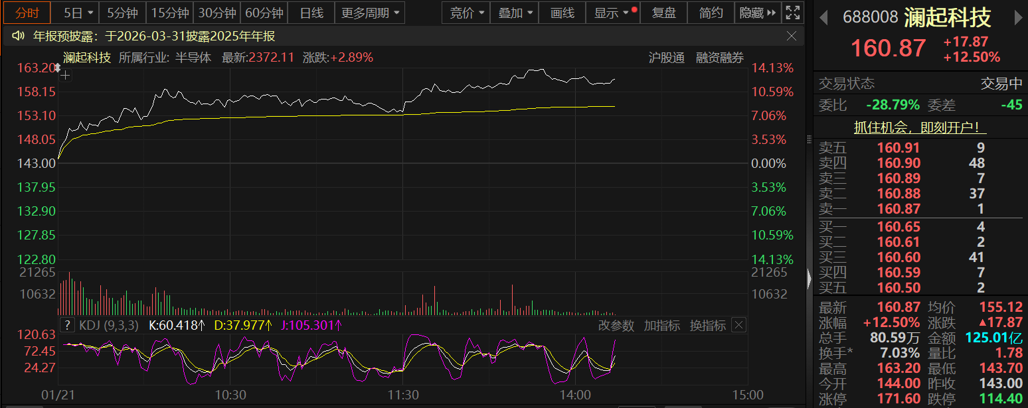Click the KDJ indicator help question mark
Image resolution: width=1028 pixels, height=408 pixels.
point(67,325)
